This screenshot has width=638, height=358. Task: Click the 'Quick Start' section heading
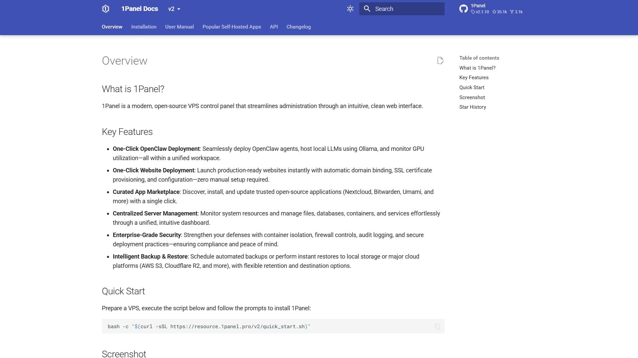coord(123,291)
